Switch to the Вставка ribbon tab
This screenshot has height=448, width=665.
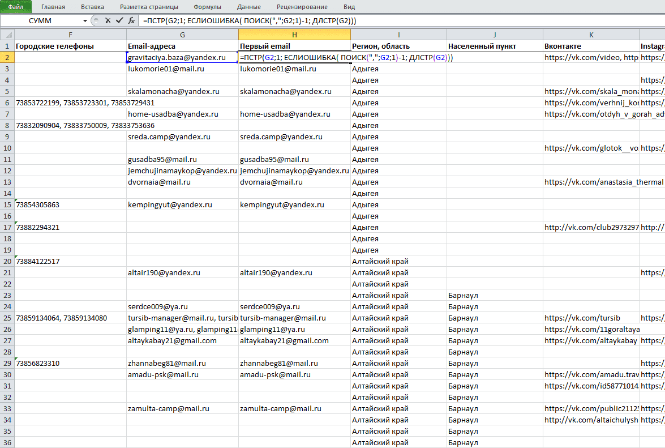point(92,7)
